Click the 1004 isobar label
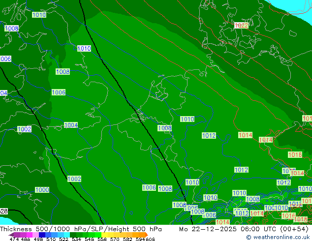The width and height of the screenshot is (312, 241). [71, 125]
